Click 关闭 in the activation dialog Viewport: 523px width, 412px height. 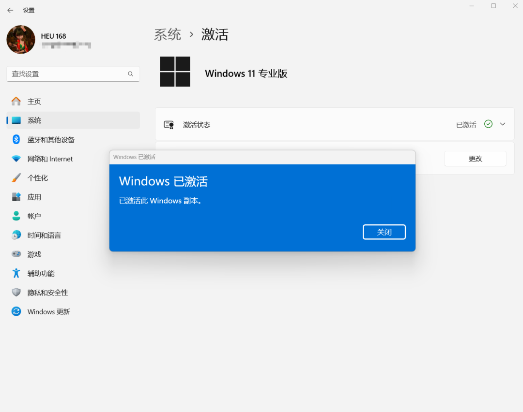tap(384, 232)
